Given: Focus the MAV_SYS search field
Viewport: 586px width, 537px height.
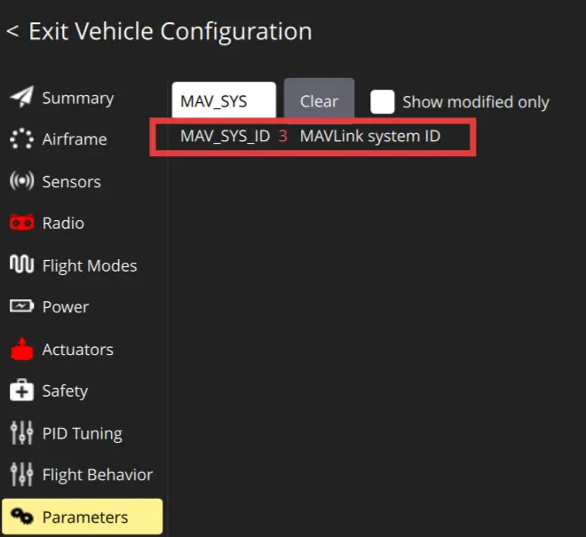Looking at the screenshot, I should (x=224, y=100).
